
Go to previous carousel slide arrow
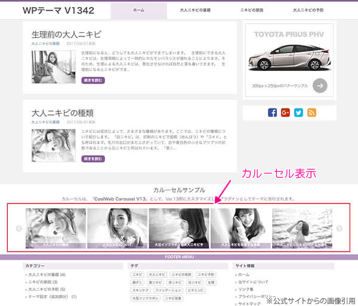[x=18, y=228]
